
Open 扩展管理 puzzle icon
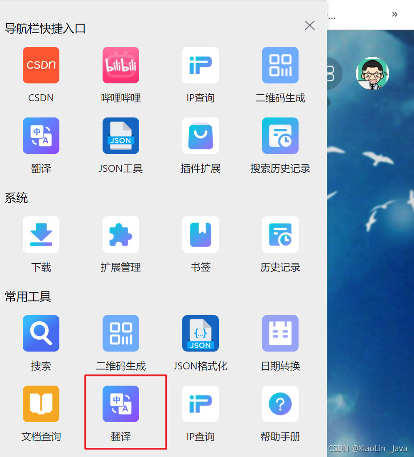(121, 235)
